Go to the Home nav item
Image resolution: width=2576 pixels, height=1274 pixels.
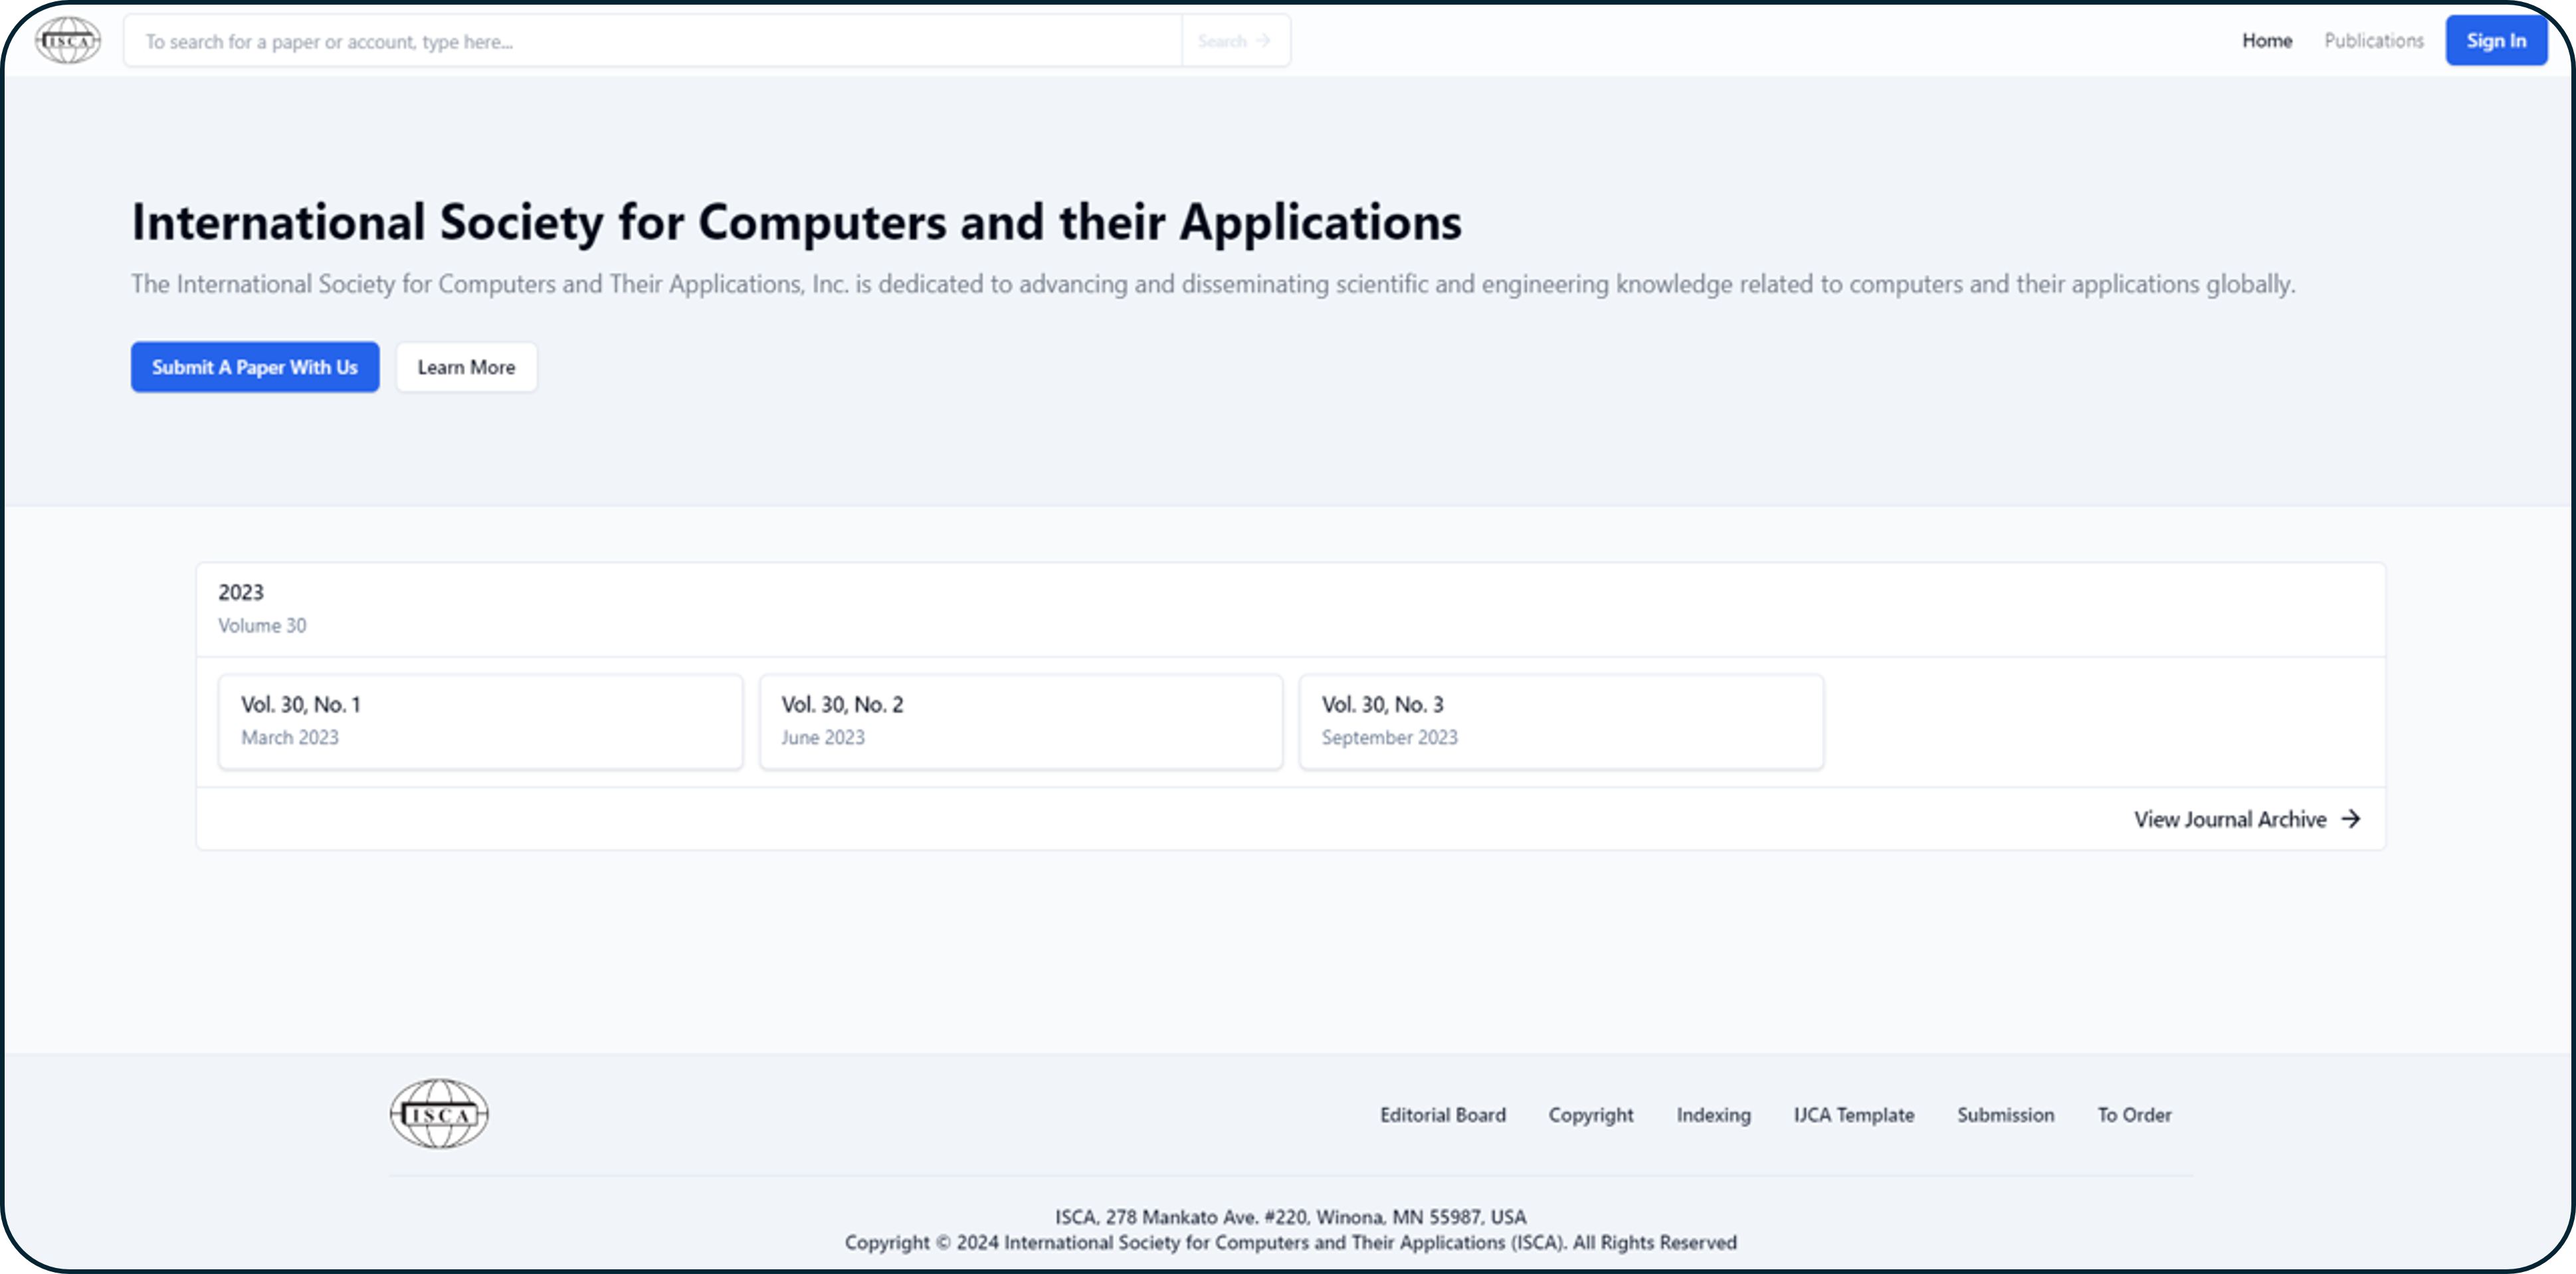coord(2266,41)
